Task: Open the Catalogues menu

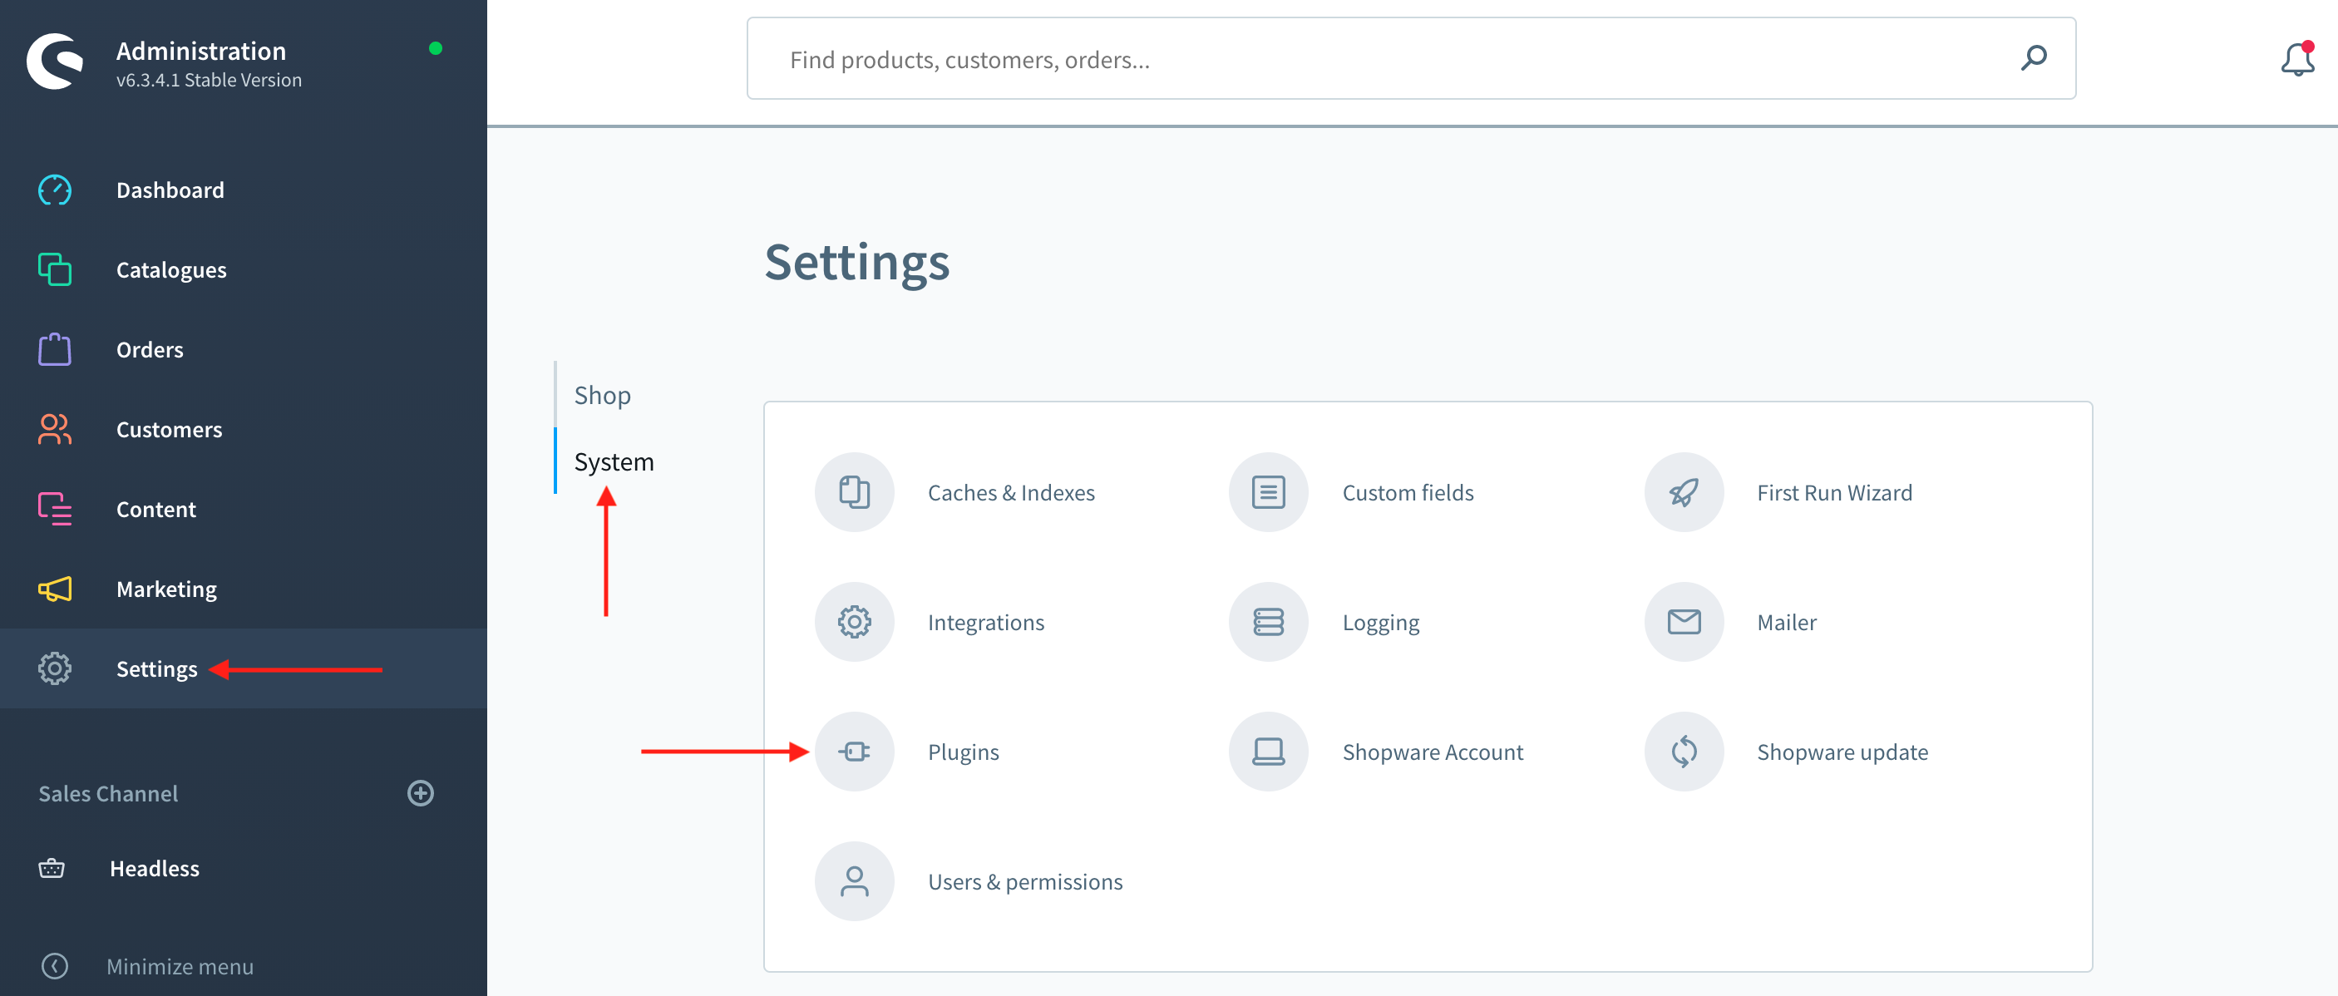Action: point(170,269)
